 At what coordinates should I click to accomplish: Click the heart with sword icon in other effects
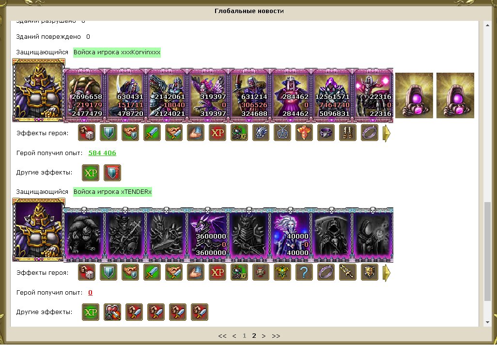(112, 312)
